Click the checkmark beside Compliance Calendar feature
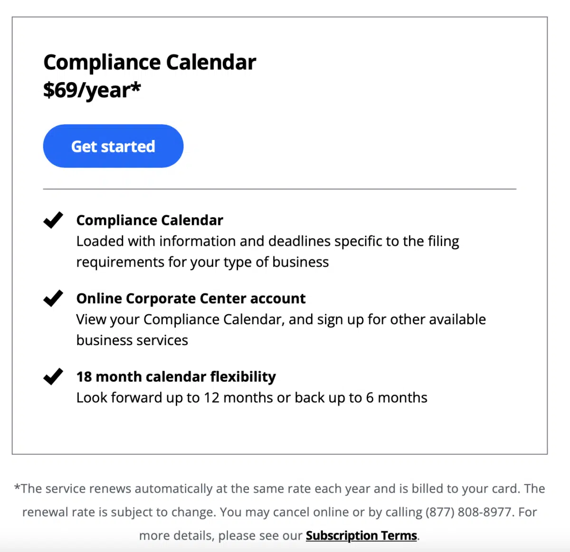 [53, 220]
